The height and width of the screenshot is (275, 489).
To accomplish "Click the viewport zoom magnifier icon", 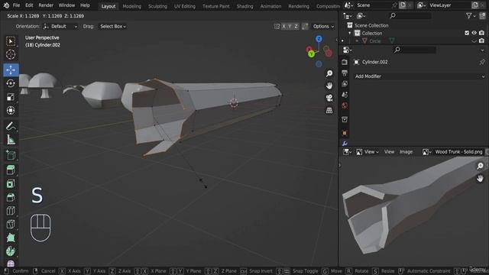I will pos(329,73).
